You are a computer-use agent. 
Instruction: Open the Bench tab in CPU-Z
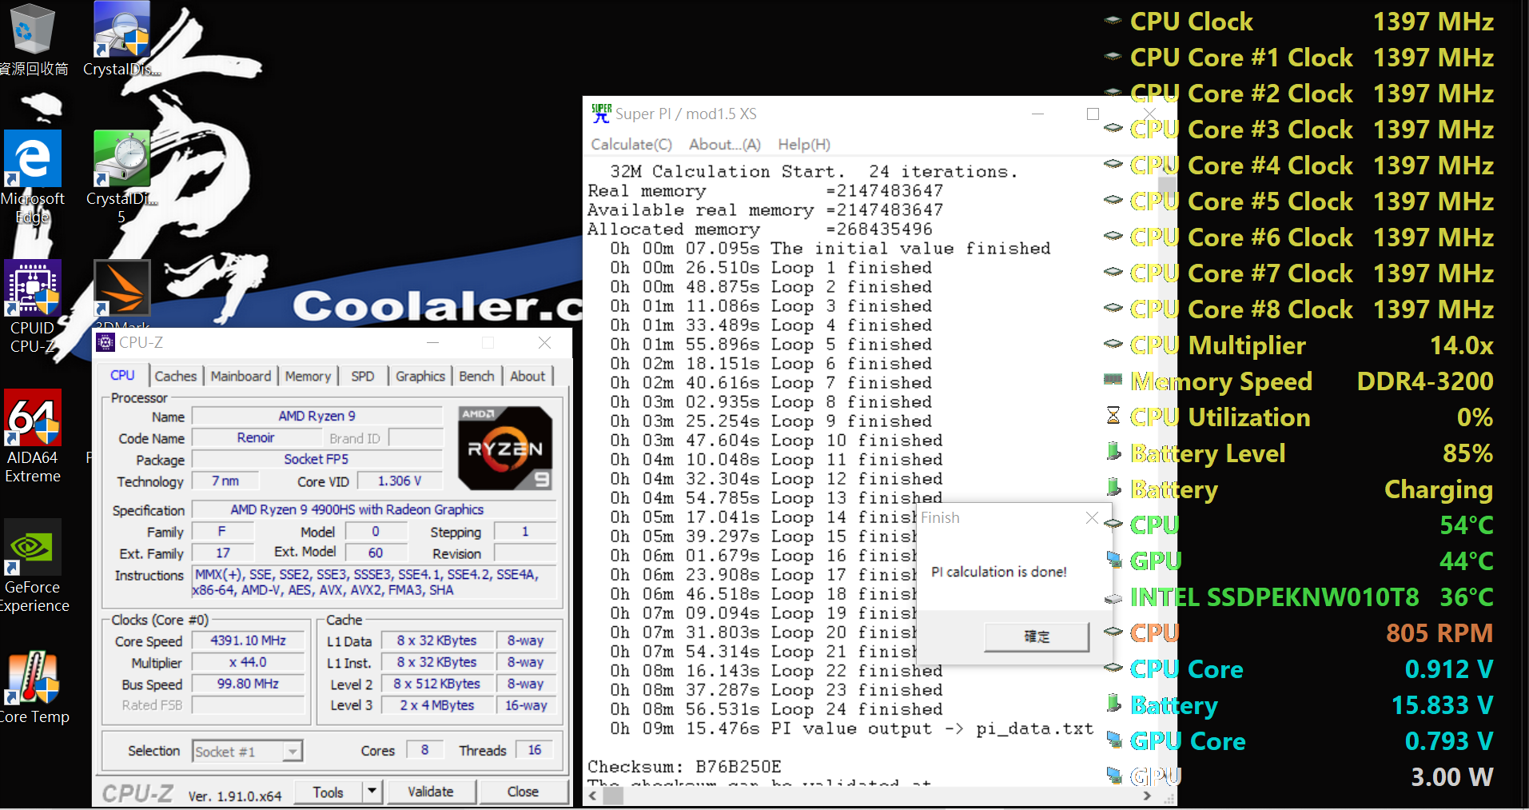476,376
